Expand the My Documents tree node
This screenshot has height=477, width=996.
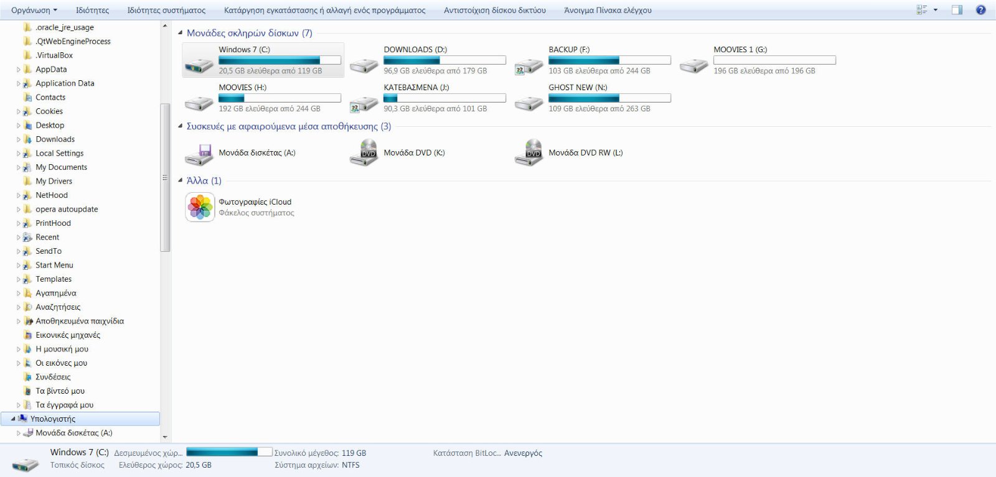pyautogui.click(x=18, y=167)
